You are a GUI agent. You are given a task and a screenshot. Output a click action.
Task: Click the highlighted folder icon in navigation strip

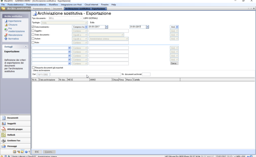(22, 152)
